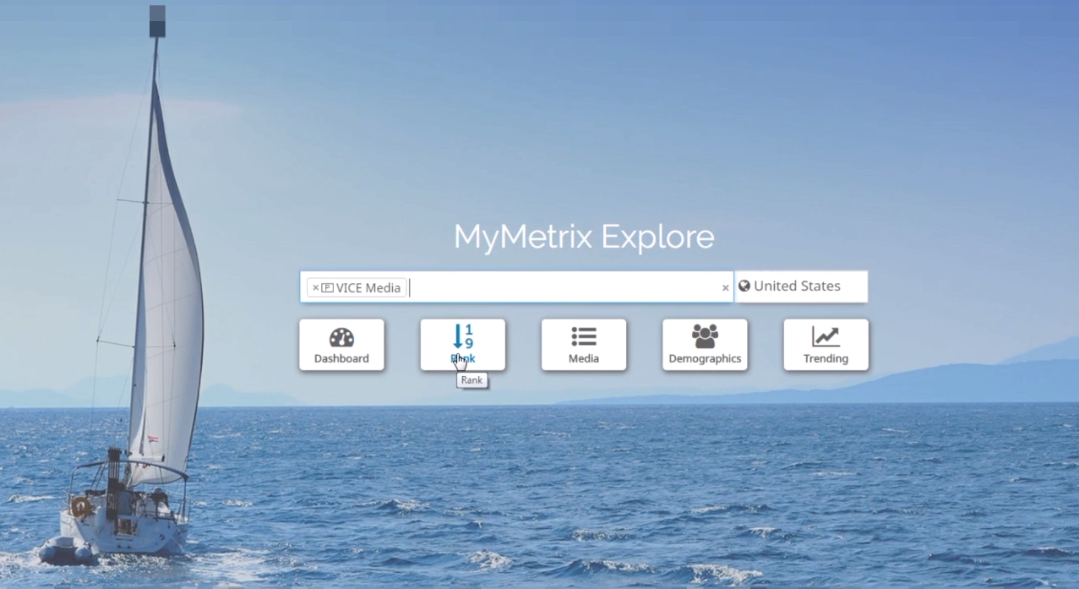This screenshot has height=589, width=1079.
Task: Click the Demographics people icon
Action: [x=704, y=335]
